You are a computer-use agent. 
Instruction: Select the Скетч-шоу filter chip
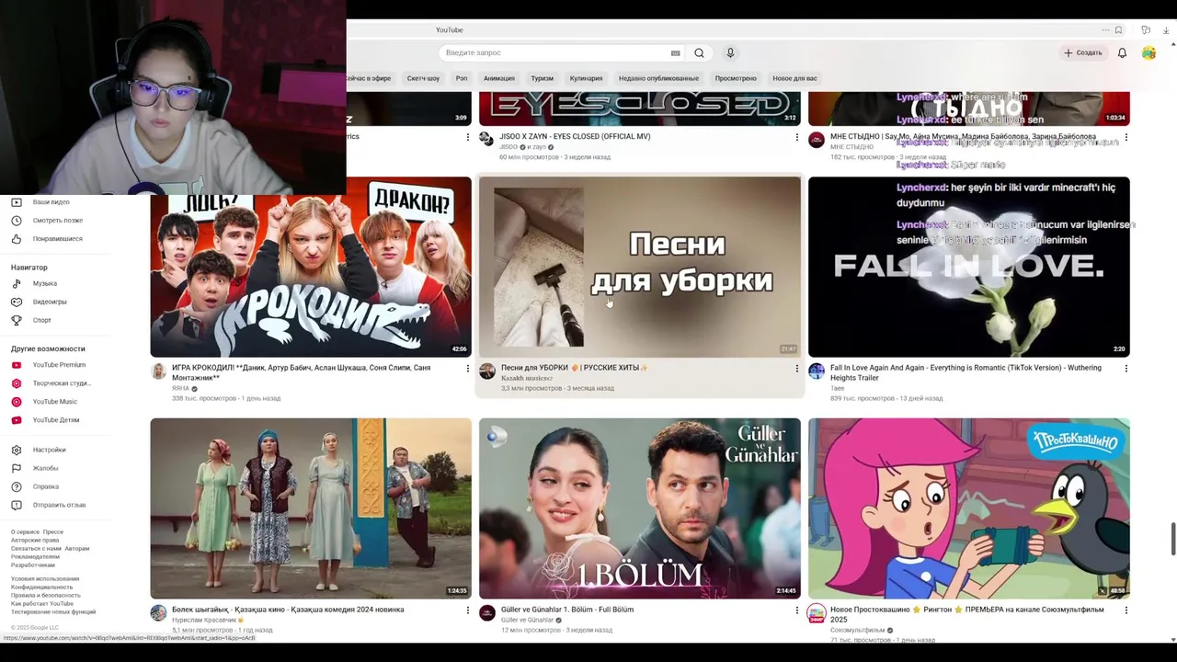click(423, 78)
